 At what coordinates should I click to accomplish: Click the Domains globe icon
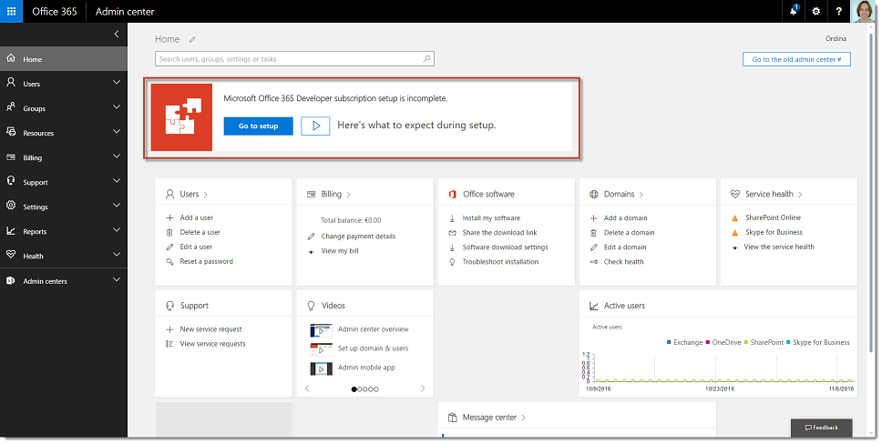pyautogui.click(x=593, y=194)
